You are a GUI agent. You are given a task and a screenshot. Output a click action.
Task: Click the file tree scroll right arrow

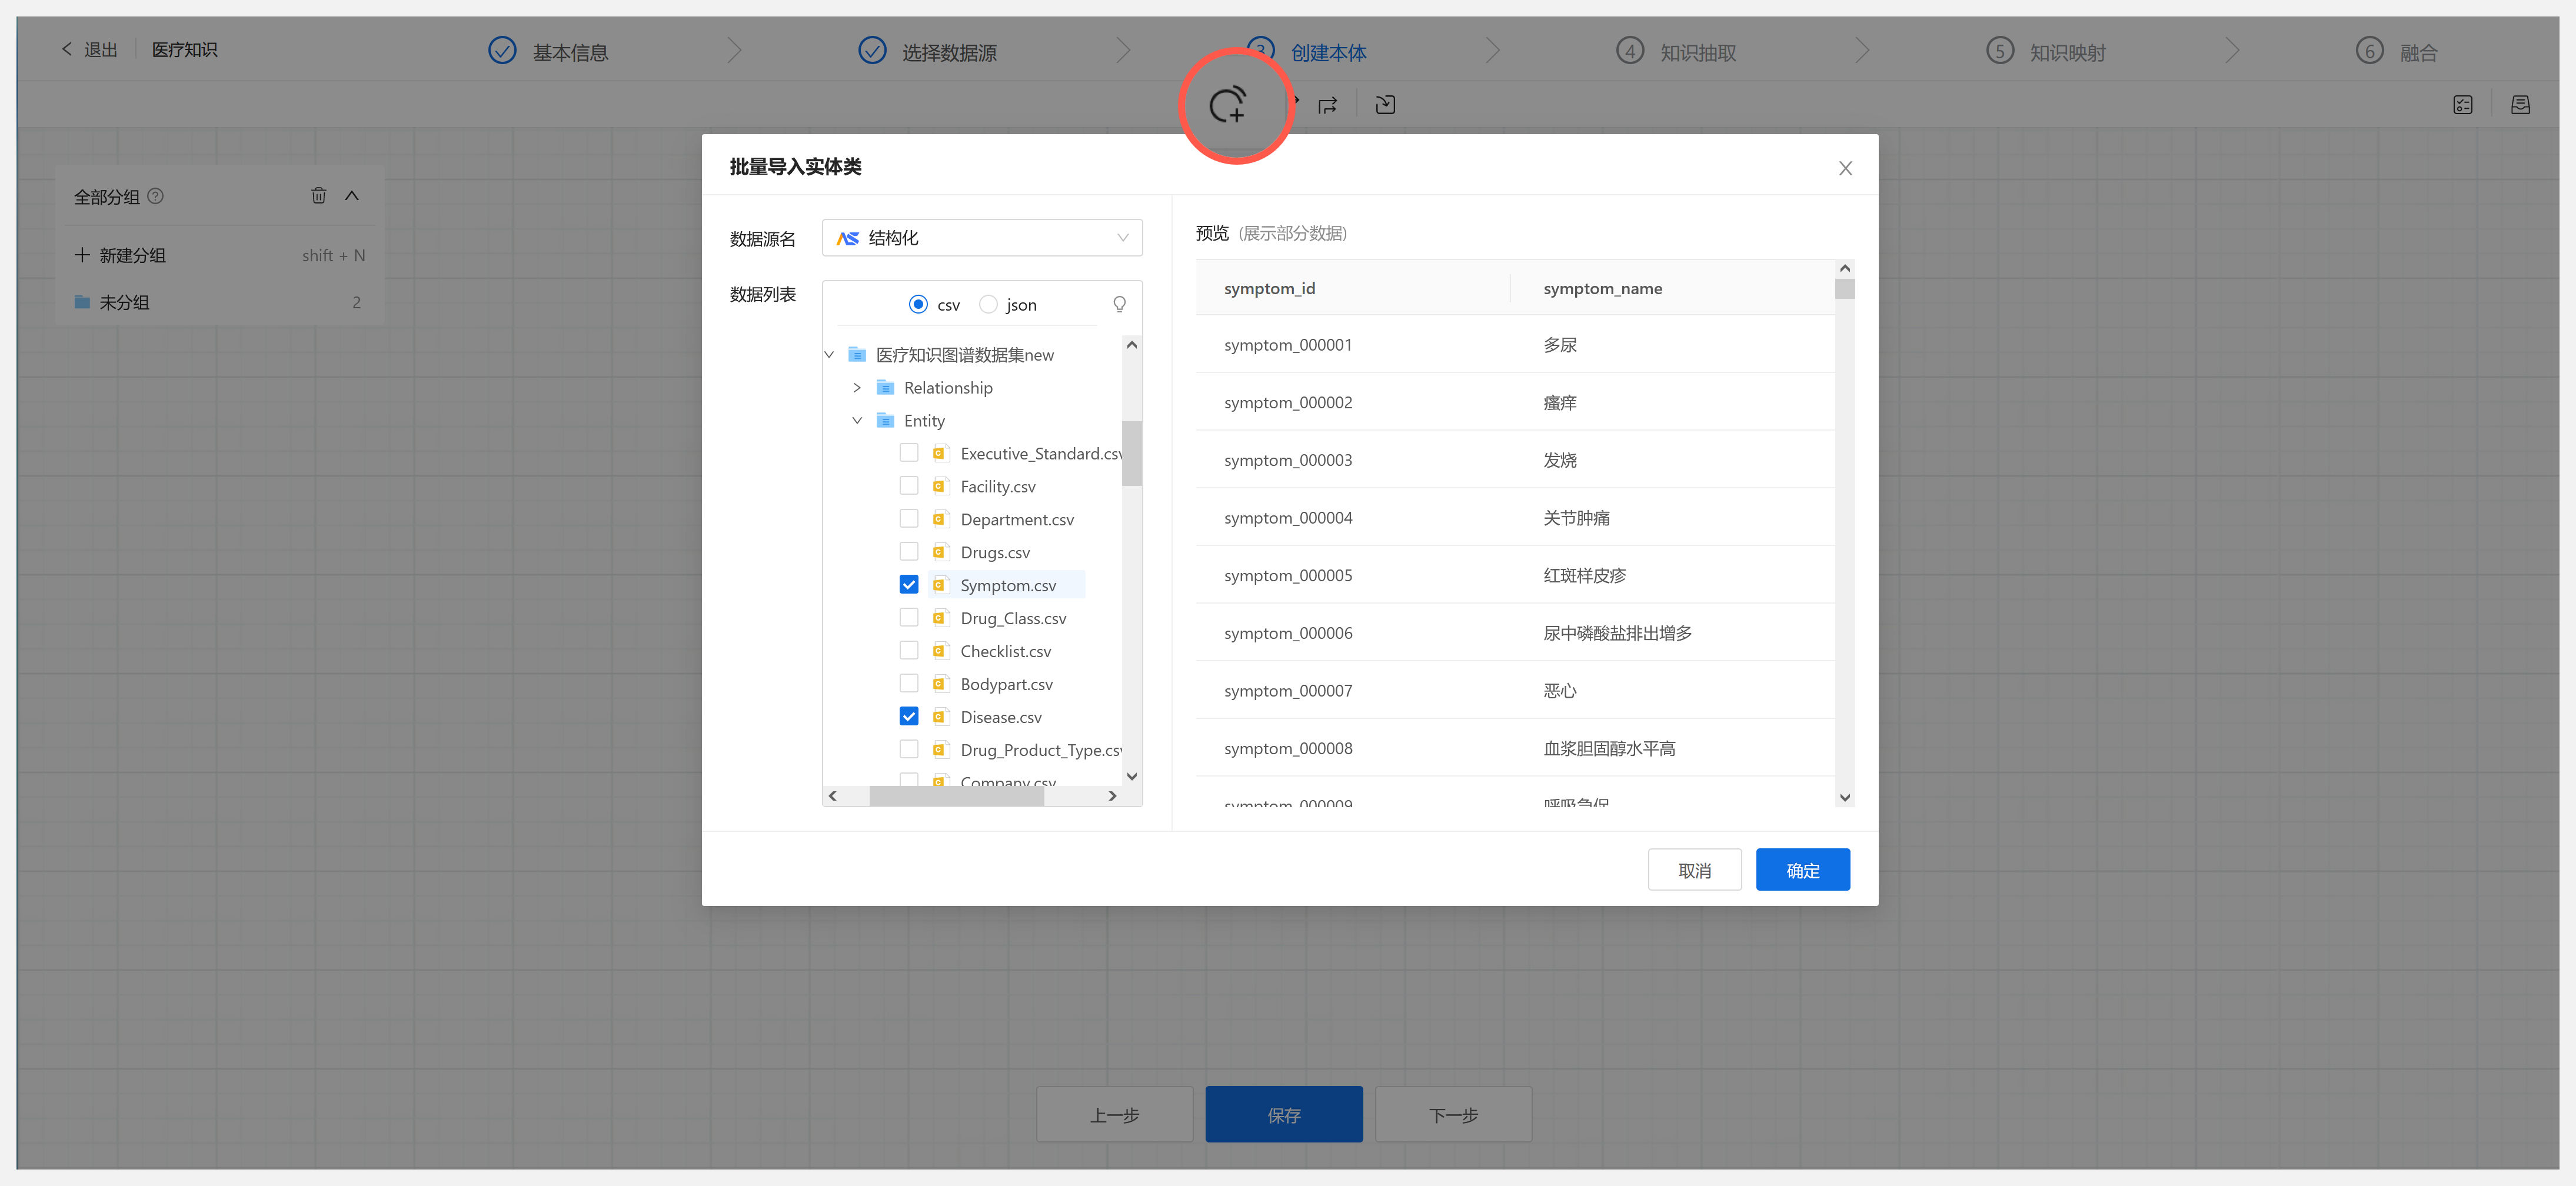pyautogui.click(x=1112, y=796)
